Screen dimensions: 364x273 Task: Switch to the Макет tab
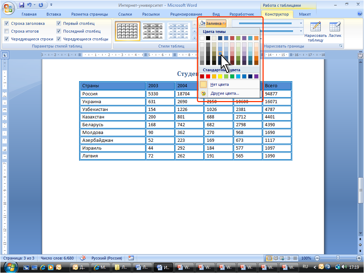click(x=305, y=14)
